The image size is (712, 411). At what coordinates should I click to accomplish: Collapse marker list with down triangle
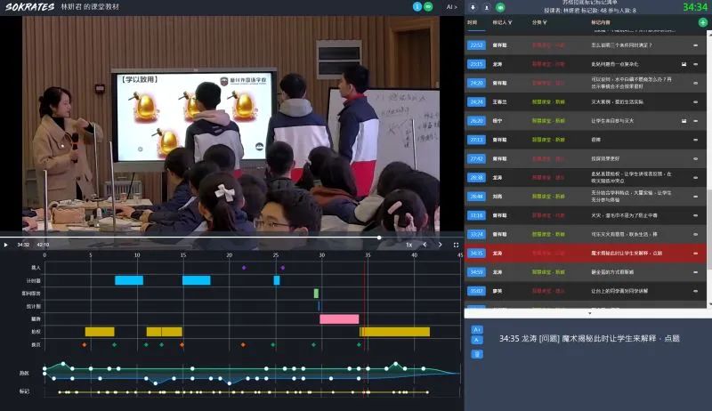click(588, 313)
